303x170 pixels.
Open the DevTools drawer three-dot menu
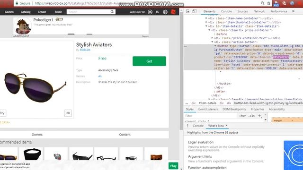coord(187,126)
